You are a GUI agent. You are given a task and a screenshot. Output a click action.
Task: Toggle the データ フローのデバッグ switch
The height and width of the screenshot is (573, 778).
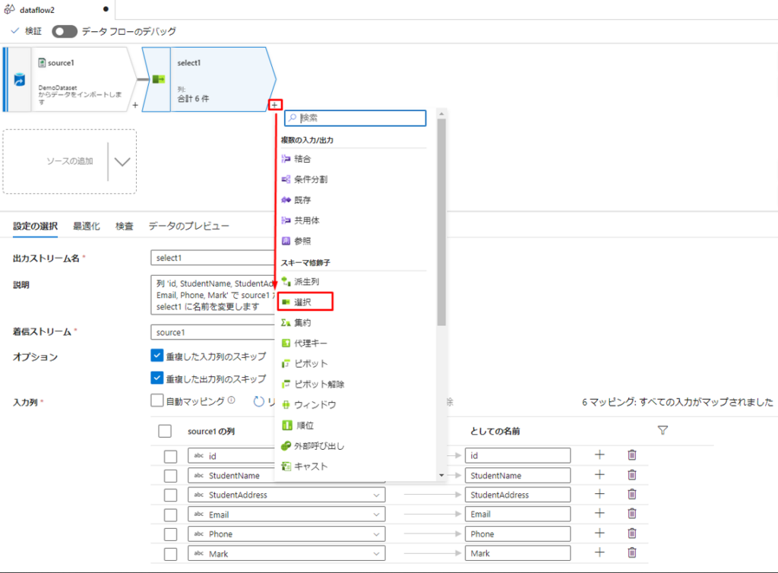coord(65,31)
